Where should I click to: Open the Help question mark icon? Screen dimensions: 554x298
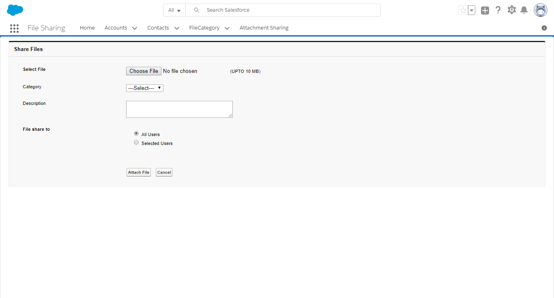(498, 10)
